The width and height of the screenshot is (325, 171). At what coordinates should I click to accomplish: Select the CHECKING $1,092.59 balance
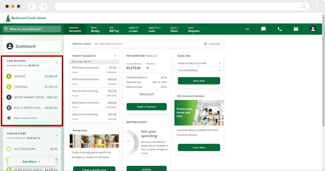[51, 87]
